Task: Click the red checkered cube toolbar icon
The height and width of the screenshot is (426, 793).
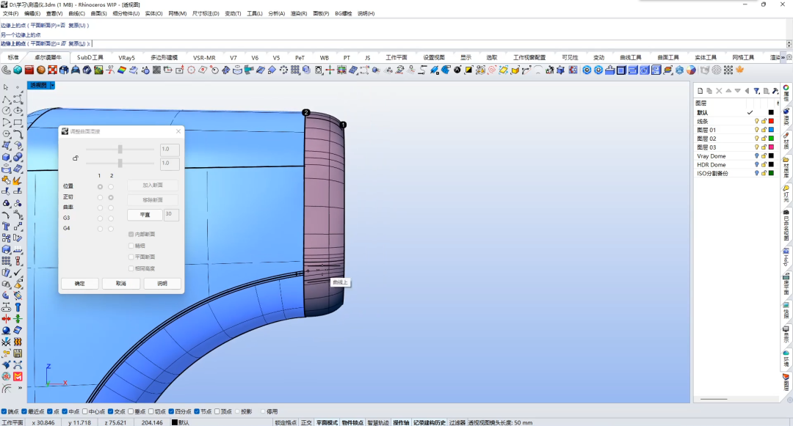Action: [53, 70]
